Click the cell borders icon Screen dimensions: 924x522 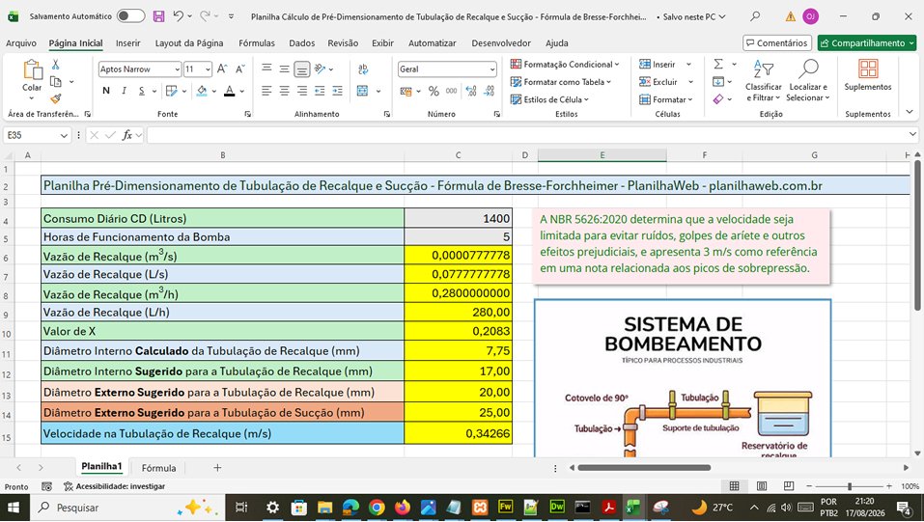point(172,91)
